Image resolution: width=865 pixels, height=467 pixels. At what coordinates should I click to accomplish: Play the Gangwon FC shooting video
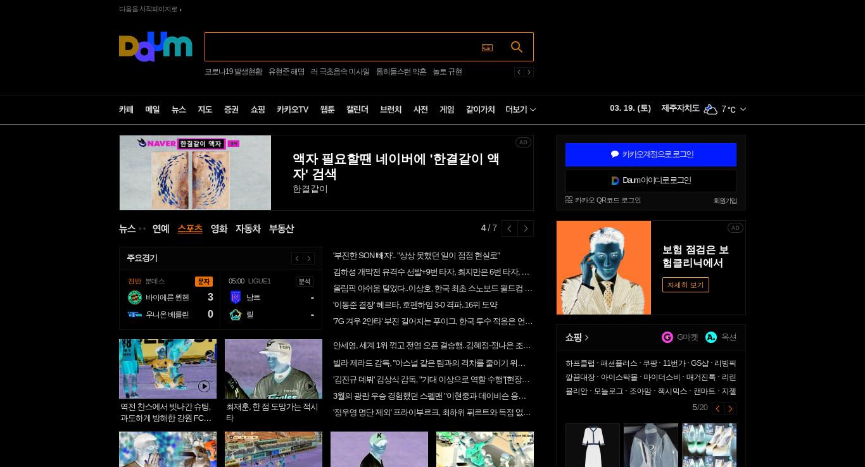coord(204,386)
